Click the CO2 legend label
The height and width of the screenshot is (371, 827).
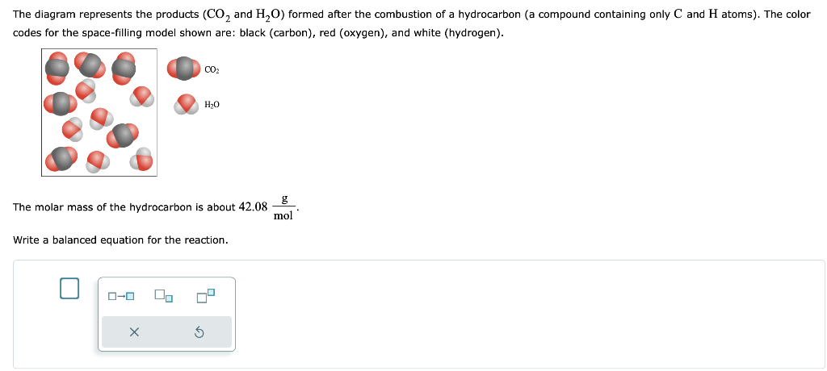212,69
